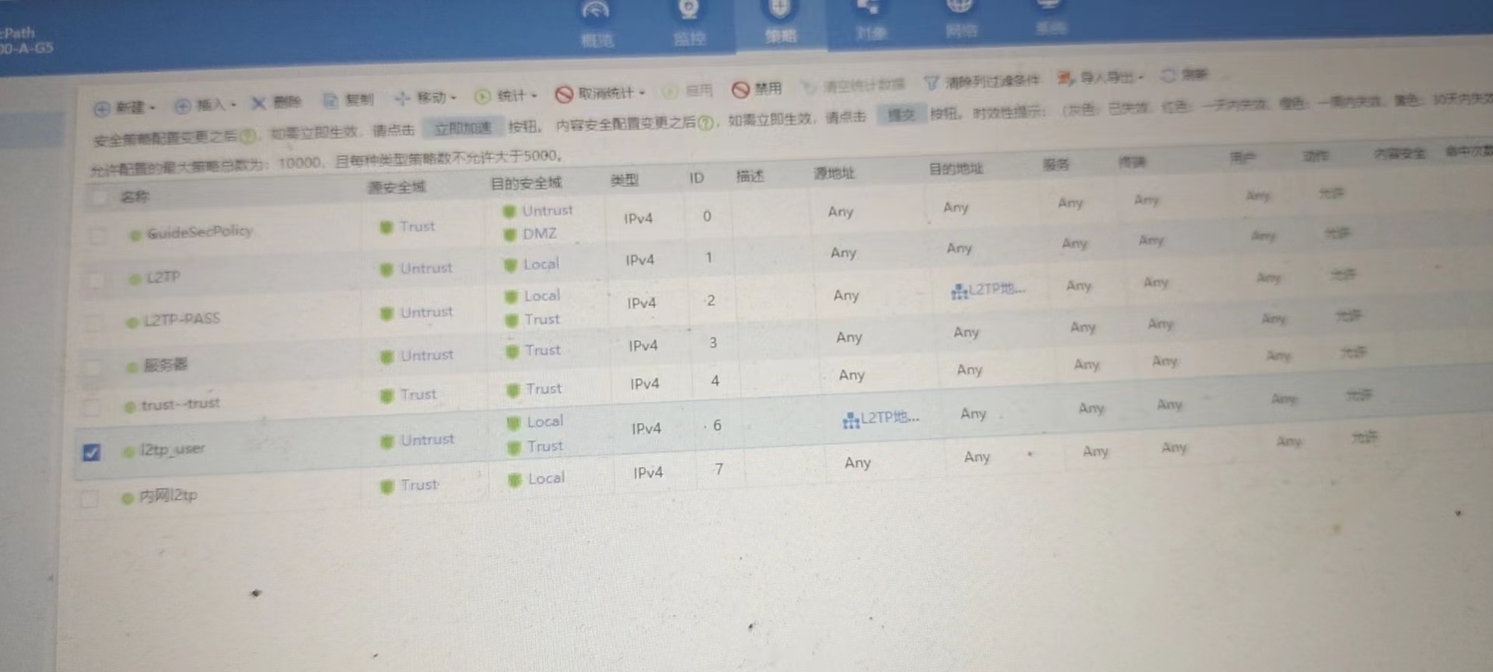The width and height of the screenshot is (1493, 672).
Task: Click Local destination zone icon in 内网l2tp row
Action: coord(514,481)
